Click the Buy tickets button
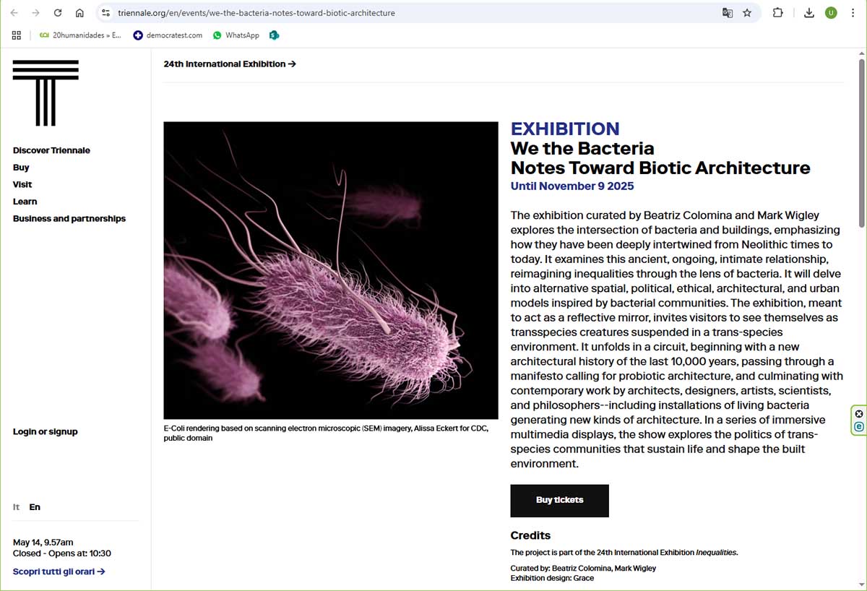The image size is (867, 591). click(559, 500)
